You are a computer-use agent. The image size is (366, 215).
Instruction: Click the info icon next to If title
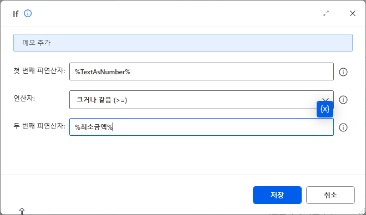point(28,13)
